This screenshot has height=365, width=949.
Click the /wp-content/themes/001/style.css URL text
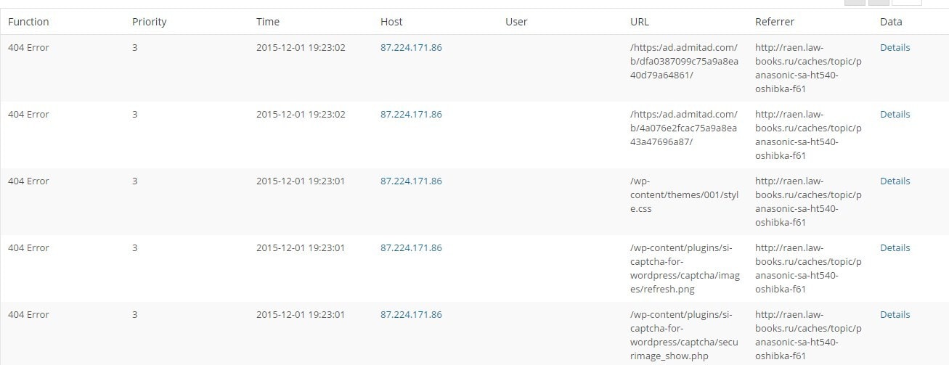point(683,194)
